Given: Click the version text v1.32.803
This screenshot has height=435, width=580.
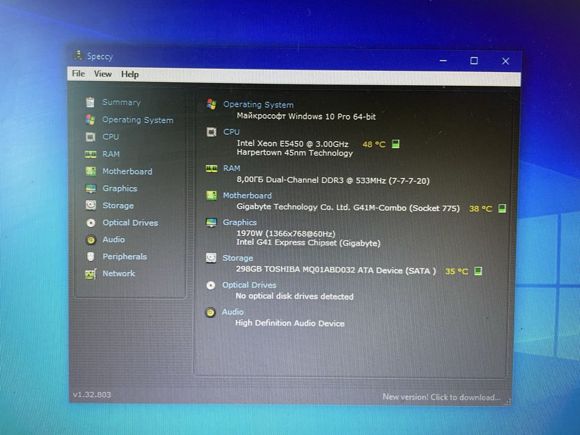Looking at the screenshot, I should point(92,395).
